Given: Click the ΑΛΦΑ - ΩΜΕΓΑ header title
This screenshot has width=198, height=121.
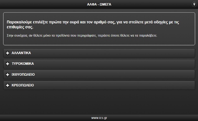Looking at the screenshot, I should (x=99, y=4).
